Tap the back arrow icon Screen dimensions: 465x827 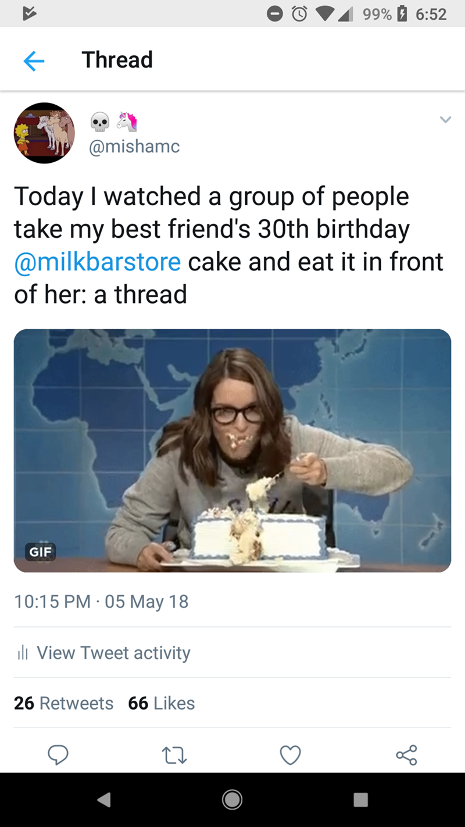pyautogui.click(x=34, y=60)
